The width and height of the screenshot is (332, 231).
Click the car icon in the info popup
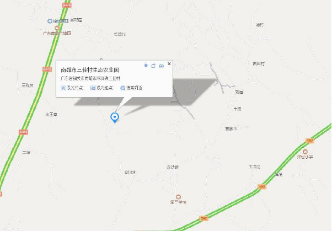click(x=162, y=66)
